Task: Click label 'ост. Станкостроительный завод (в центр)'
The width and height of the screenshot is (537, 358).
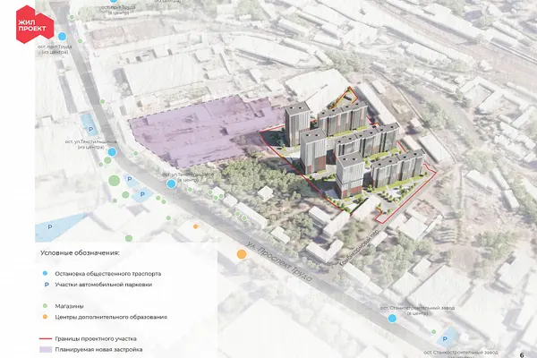Action: 417,311
